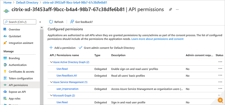The height and width of the screenshot is (105, 225).
Task: Click the citrix-xd breadcrumb link
Action: pos(75,2)
